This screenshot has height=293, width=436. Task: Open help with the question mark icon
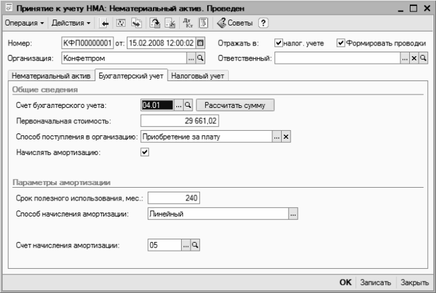click(264, 23)
